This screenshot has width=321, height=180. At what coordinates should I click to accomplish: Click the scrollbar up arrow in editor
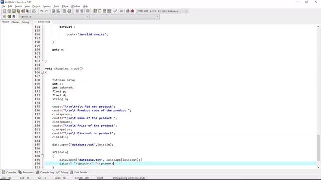click(x=318, y=26)
